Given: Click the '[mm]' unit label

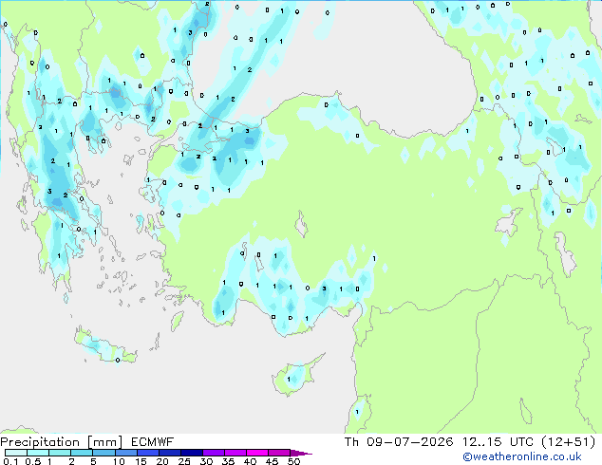Looking at the screenshot, I should pyautogui.click(x=104, y=442).
